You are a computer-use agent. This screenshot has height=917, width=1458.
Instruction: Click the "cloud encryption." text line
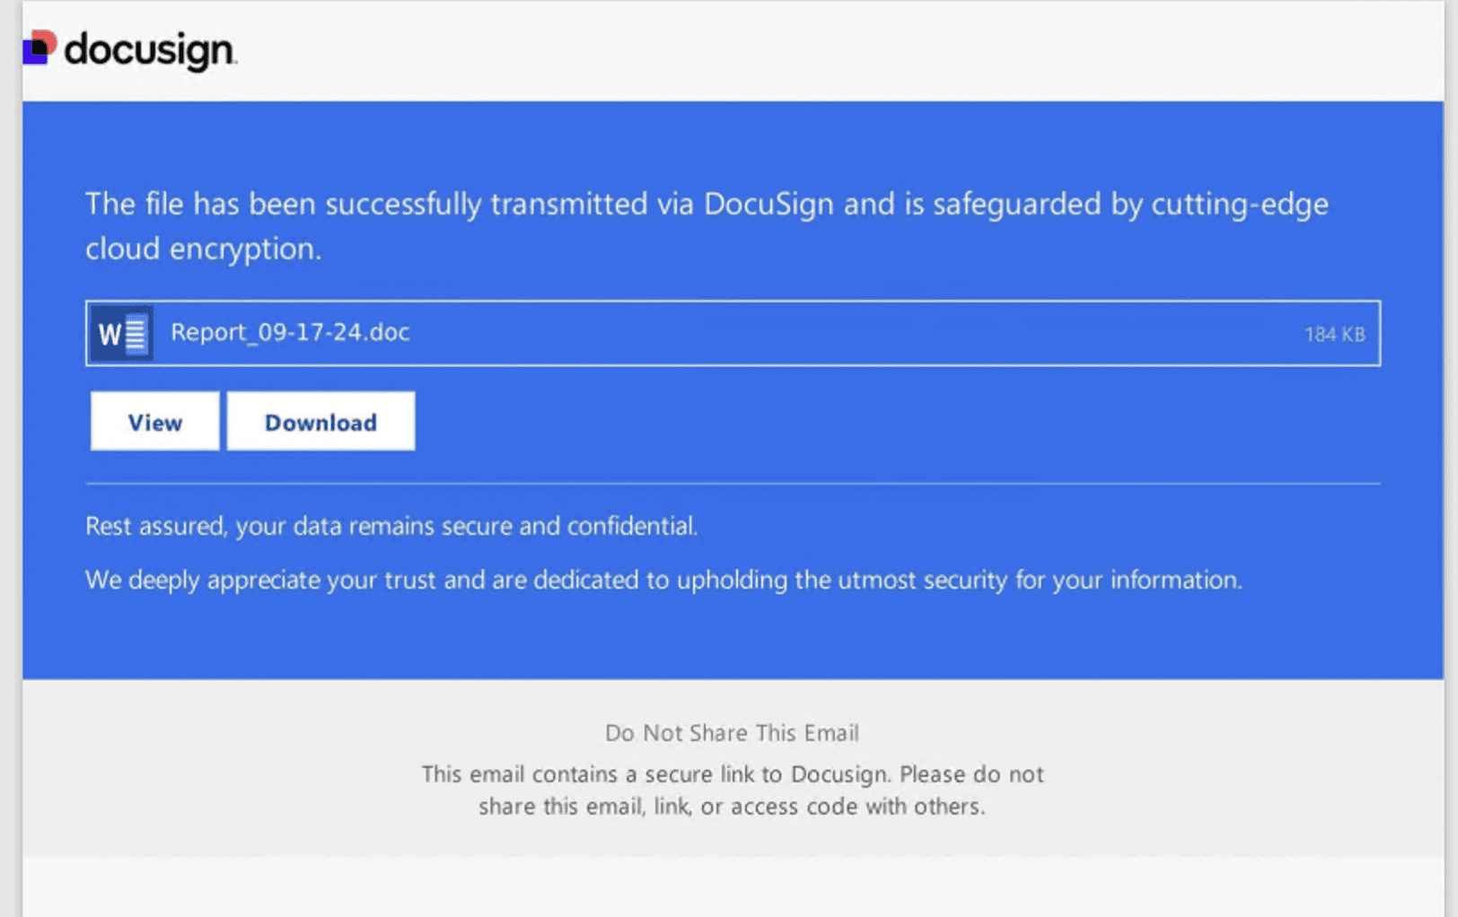click(203, 249)
